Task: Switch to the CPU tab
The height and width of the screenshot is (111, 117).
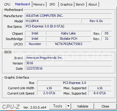Action: tap(7, 4)
